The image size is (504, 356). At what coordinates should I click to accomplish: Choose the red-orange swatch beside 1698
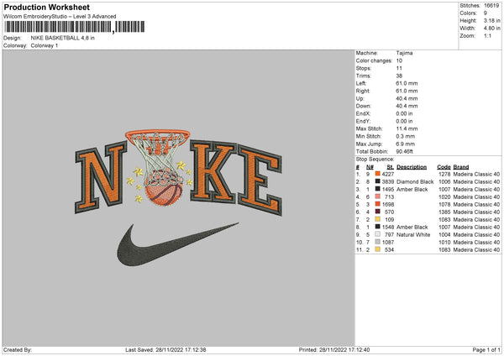click(x=378, y=204)
